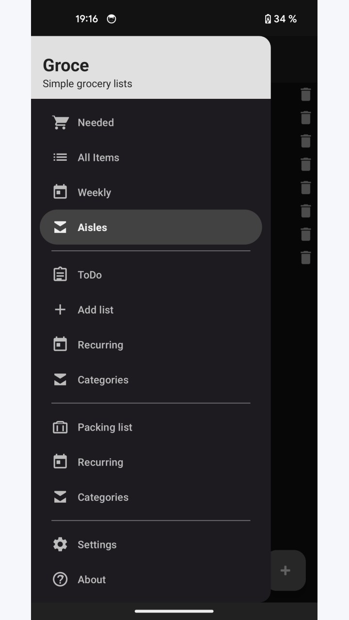
Task: Tap the plus icon beside Add list
Action: pyautogui.click(x=60, y=310)
